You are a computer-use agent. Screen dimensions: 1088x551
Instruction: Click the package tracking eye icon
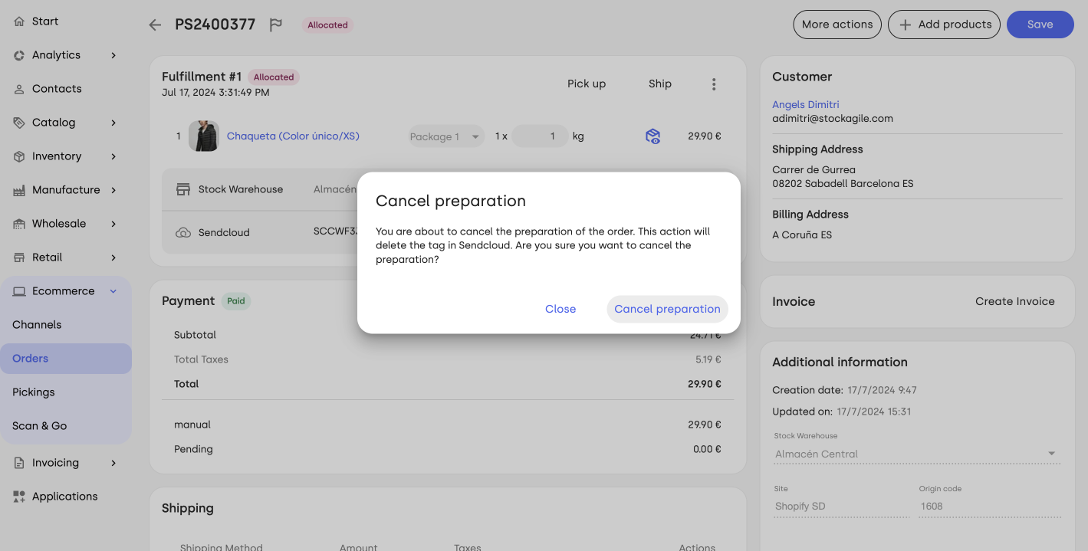pos(652,136)
